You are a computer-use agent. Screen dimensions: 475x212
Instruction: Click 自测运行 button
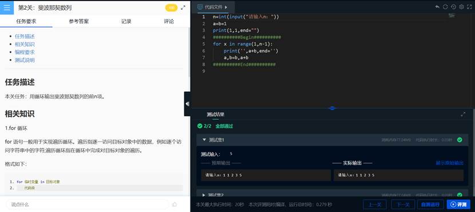coord(430,205)
